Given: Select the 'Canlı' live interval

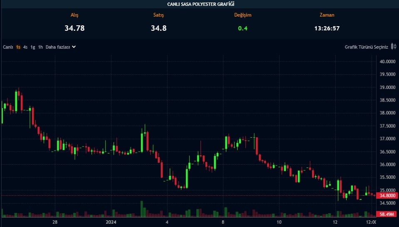Looking at the screenshot, I should click(8, 47).
